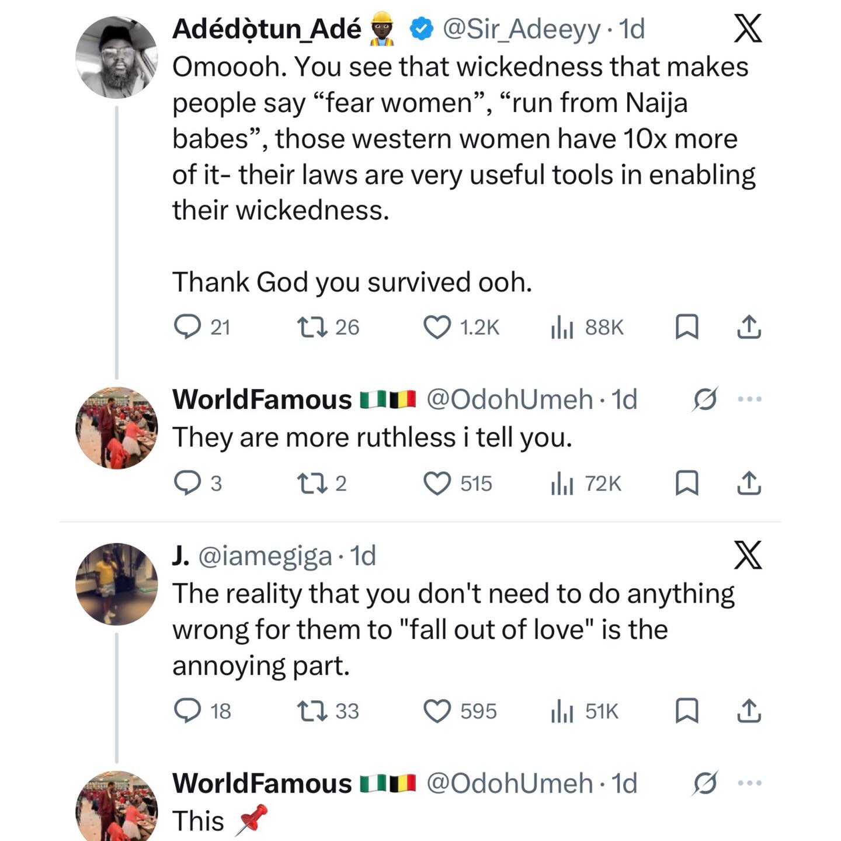Click Grok icon on first WorldFamous tweet
The image size is (841, 841).
click(x=705, y=399)
